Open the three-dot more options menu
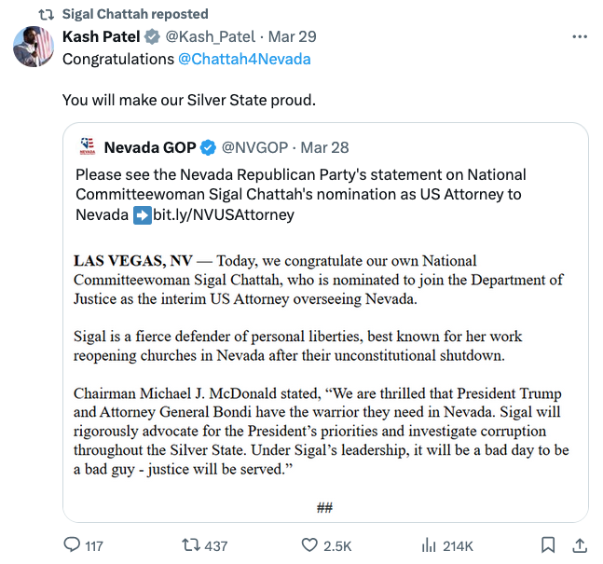The width and height of the screenshot is (603, 564). [x=580, y=37]
